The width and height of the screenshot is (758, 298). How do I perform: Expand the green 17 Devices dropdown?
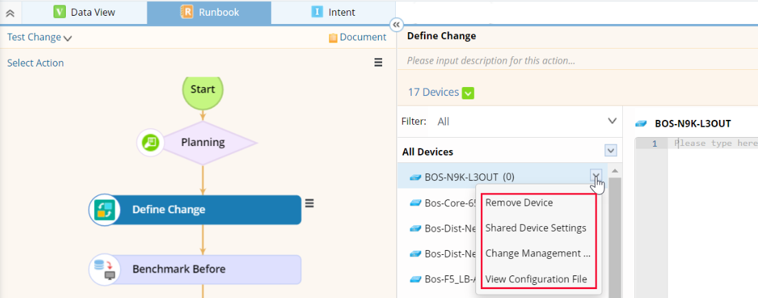pyautogui.click(x=469, y=92)
